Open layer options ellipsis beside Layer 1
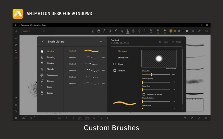This screenshot has height=139, width=223. pyautogui.click(x=50, y=31)
